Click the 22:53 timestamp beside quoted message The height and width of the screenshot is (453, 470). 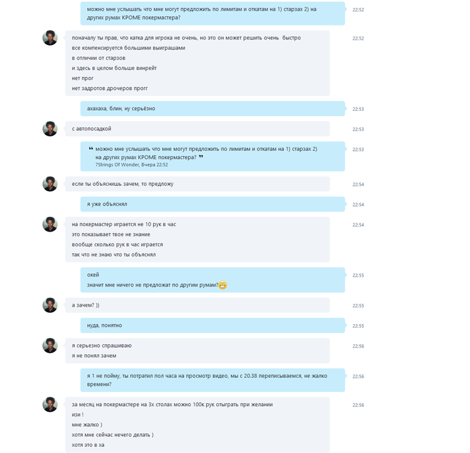[358, 150]
